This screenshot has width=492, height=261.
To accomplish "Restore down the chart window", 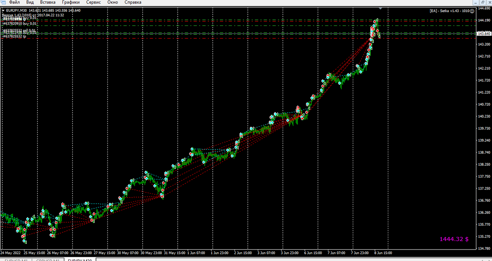I will pyautogui.click(x=482, y=2).
